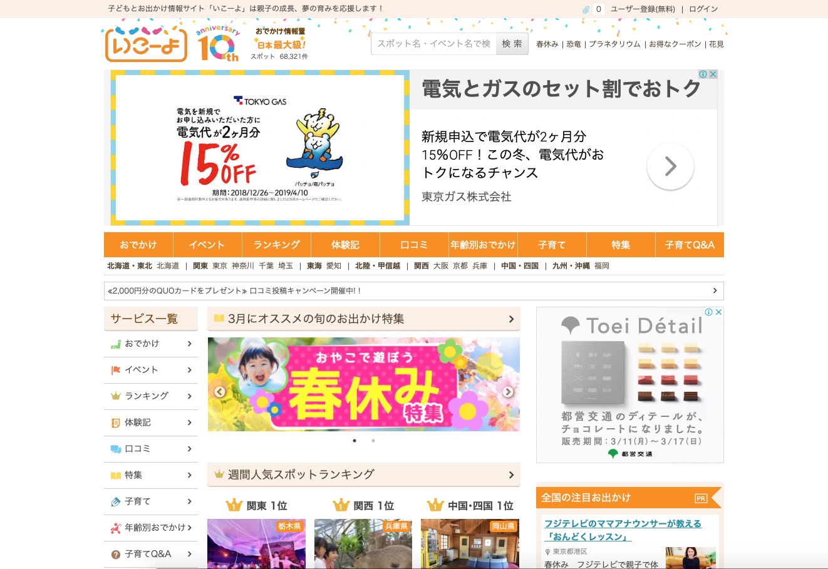Select the first carousel dot indicator
This screenshot has width=828, height=569.
click(x=354, y=441)
